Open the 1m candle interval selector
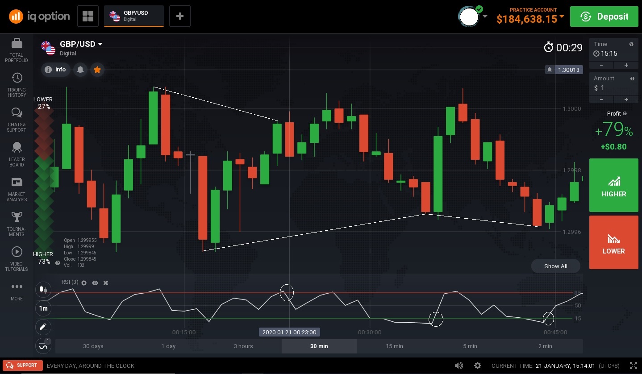This screenshot has width=642, height=374. (43, 308)
